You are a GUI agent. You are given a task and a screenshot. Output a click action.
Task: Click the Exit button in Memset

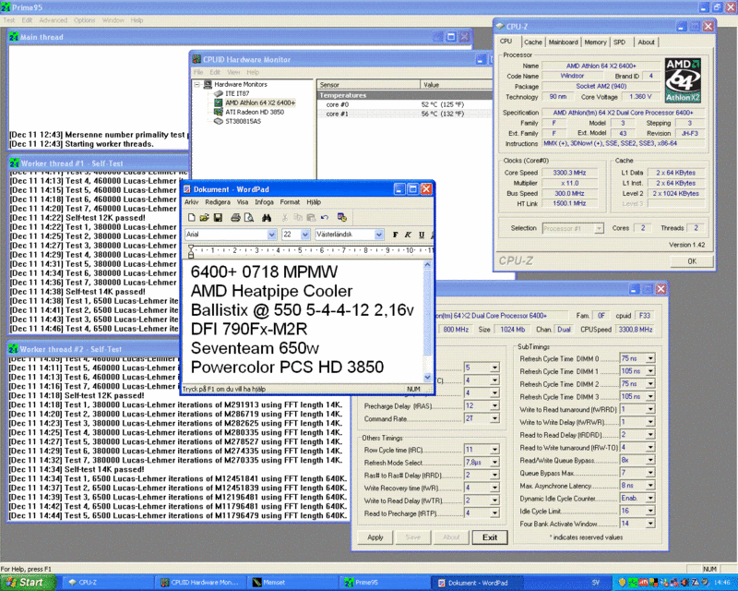pos(490,537)
